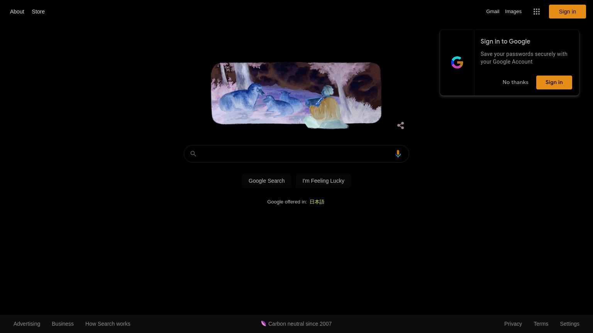Viewport: 593px width, 333px height.
Task: Open the Privacy footer link
Action: 513,324
